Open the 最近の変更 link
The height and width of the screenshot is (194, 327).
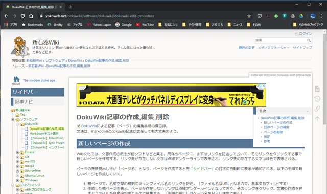247,48
